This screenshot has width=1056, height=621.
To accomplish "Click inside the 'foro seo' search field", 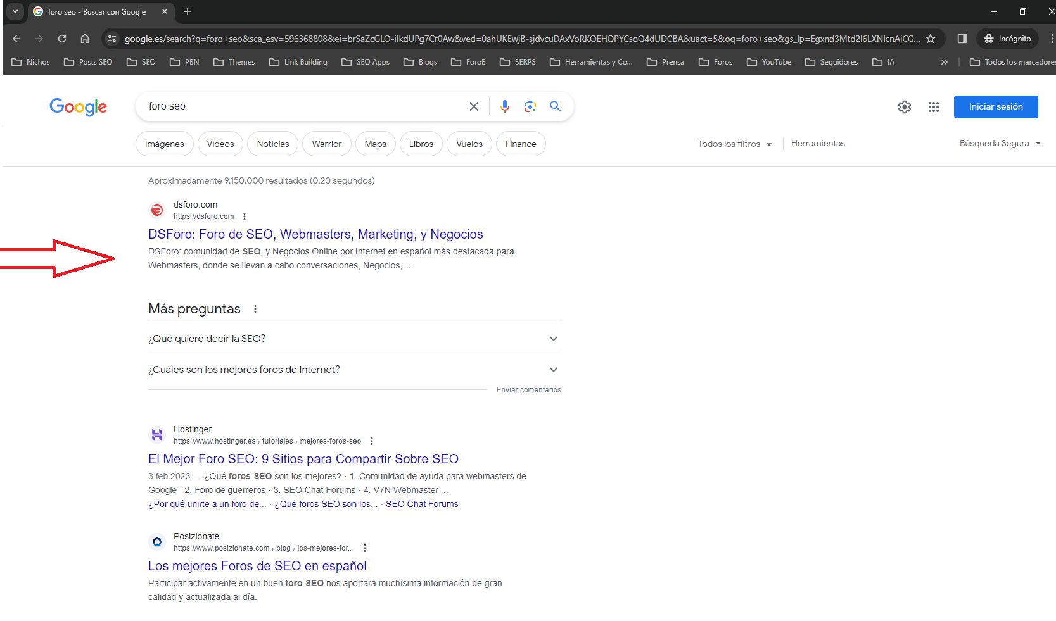I will click(304, 106).
